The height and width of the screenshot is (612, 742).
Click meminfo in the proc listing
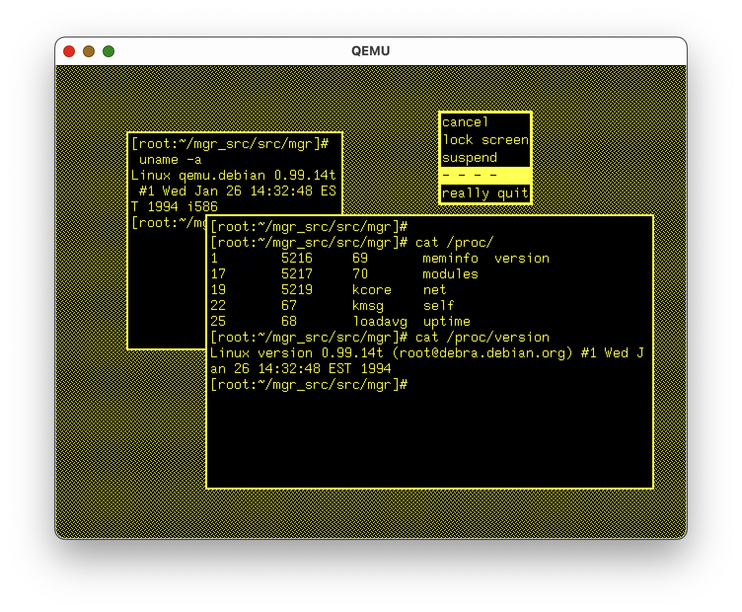450,258
